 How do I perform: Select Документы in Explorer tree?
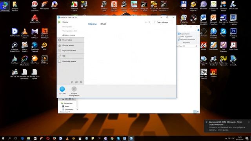coord(68,110)
